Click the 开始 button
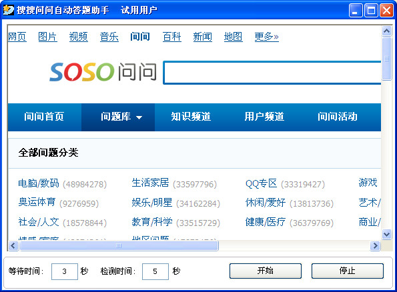Image resolution: width=397 pixels, height=292 pixels. (266, 271)
